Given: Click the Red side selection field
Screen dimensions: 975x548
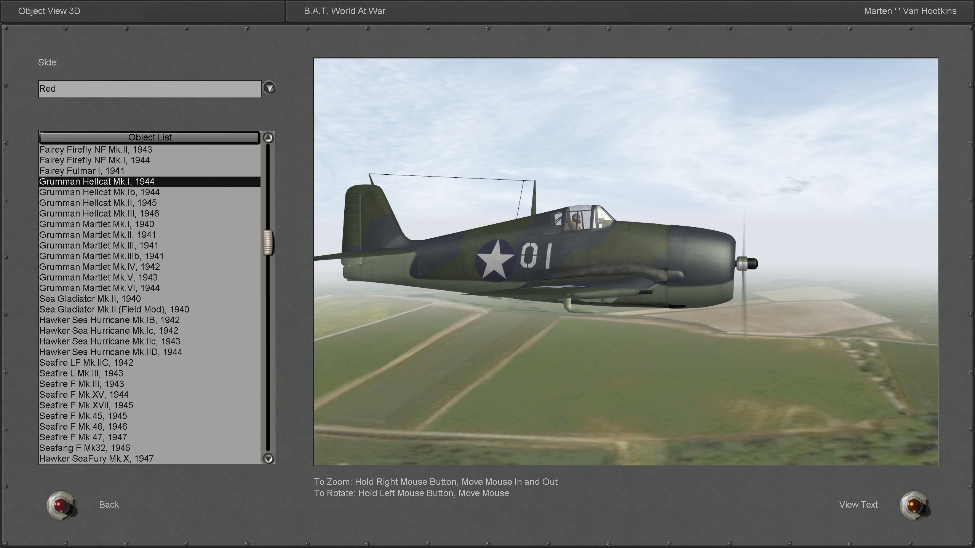Looking at the screenshot, I should [x=149, y=89].
